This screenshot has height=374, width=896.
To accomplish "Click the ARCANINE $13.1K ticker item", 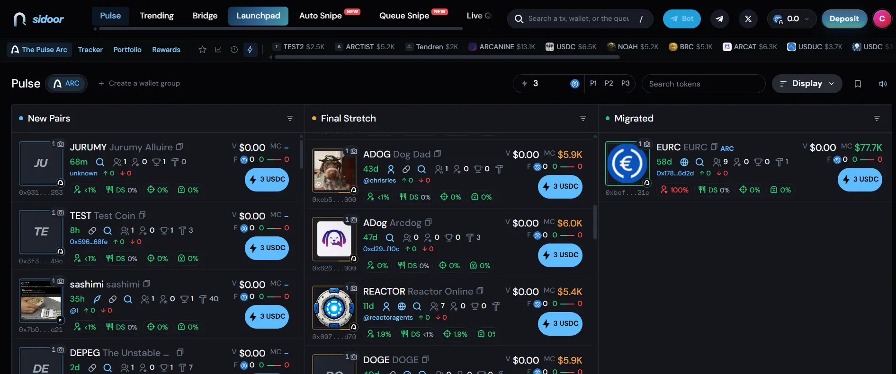I will (502, 47).
